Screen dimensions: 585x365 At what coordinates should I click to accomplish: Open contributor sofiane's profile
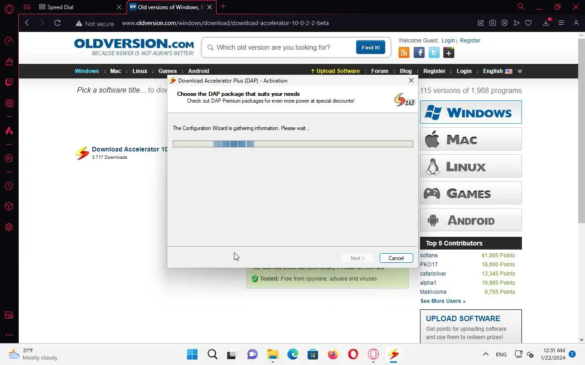429,255
